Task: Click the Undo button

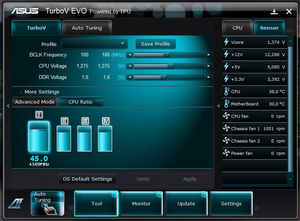Action: (x=143, y=179)
